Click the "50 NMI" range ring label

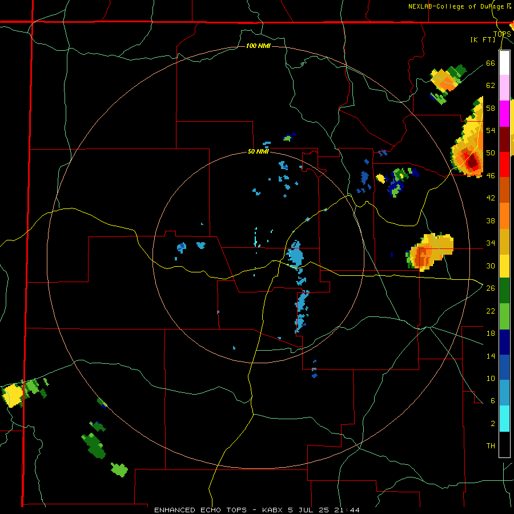258,151
